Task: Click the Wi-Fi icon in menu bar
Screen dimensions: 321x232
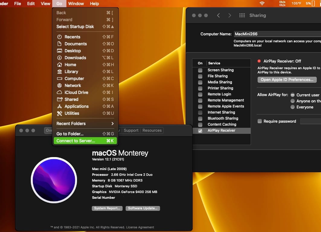Action: pos(262,4)
